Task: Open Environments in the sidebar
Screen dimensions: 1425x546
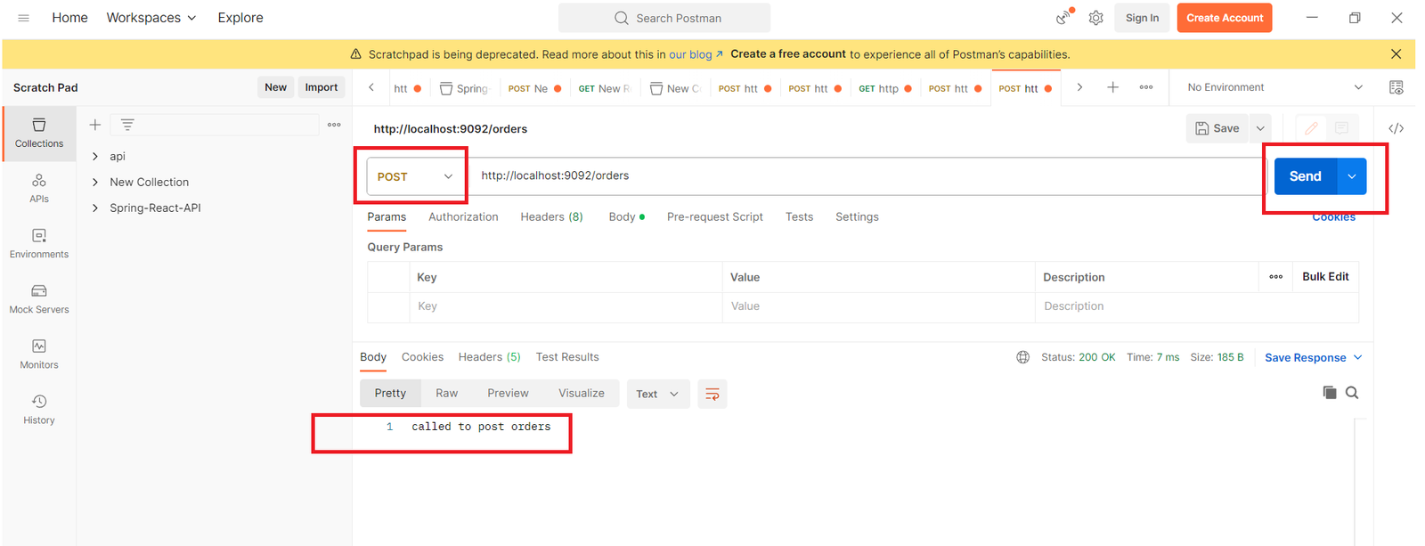Action: coord(39,243)
